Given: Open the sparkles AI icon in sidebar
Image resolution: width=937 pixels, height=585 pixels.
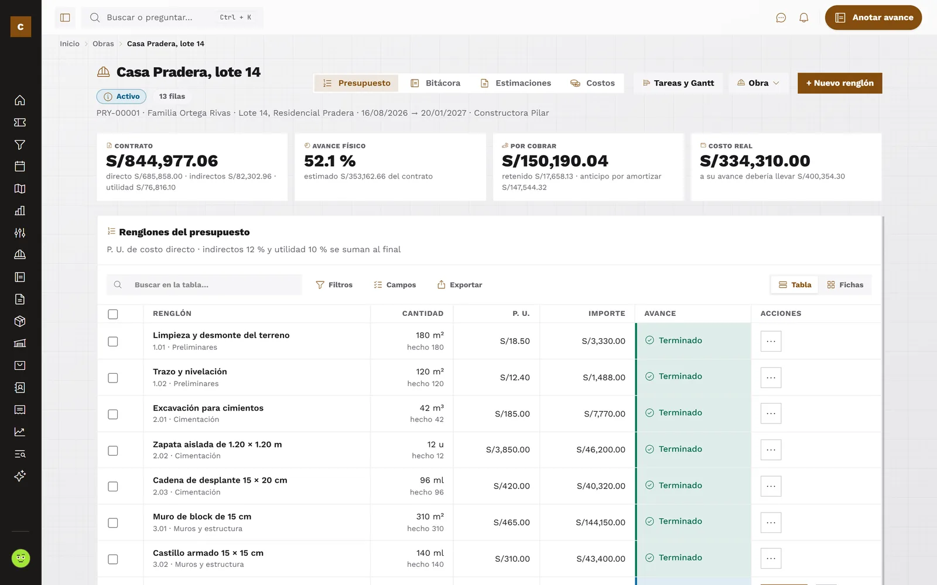Looking at the screenshot, I should (20, 476).
